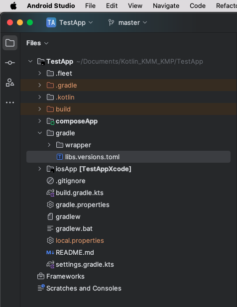
Task: Click the iosApp module folder icon
Action: (x=50, y=169)
